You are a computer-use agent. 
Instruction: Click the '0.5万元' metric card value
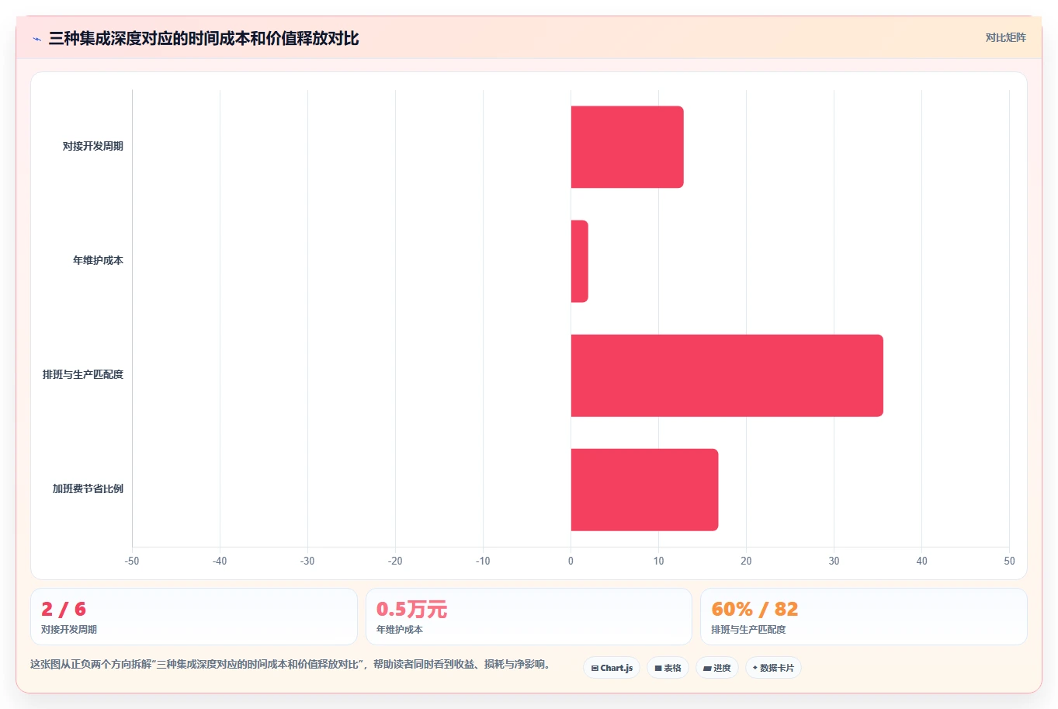click(x=411, y=609)
